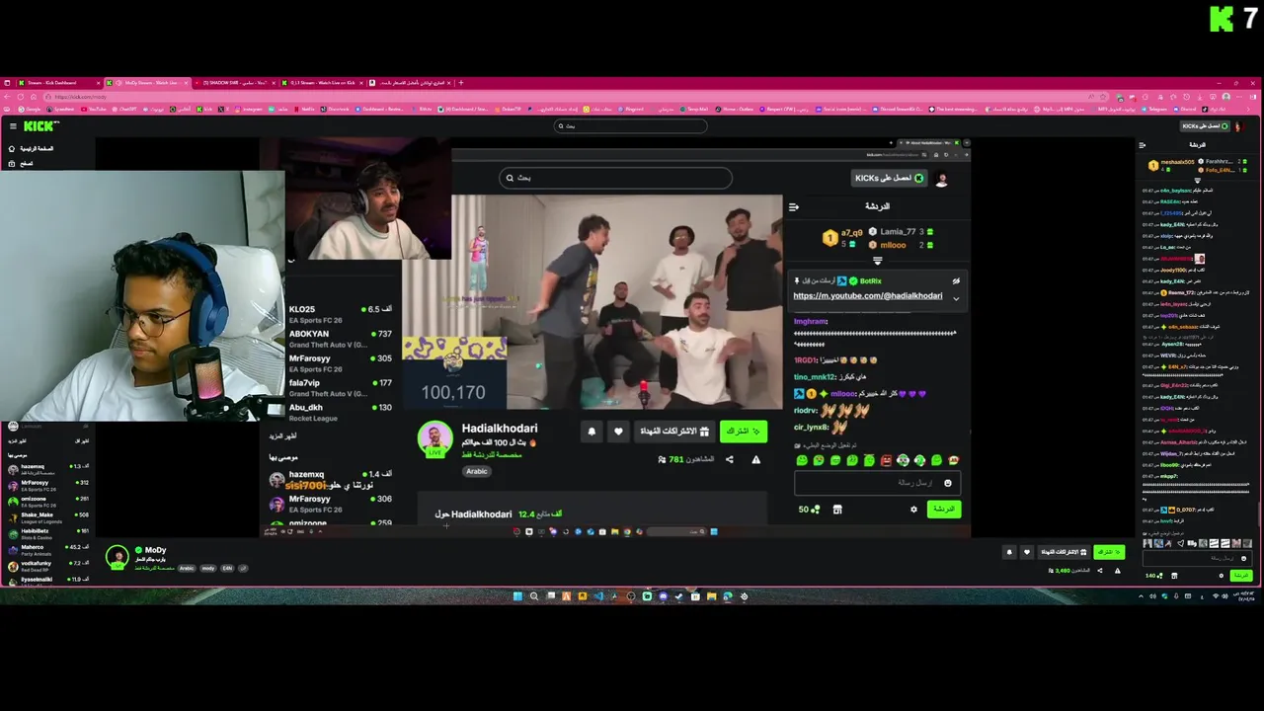The width and height of the screenshot is (1264, 711).
Task: Open the hazemxq channel in outer sidebar
Action: click(49, 468)
